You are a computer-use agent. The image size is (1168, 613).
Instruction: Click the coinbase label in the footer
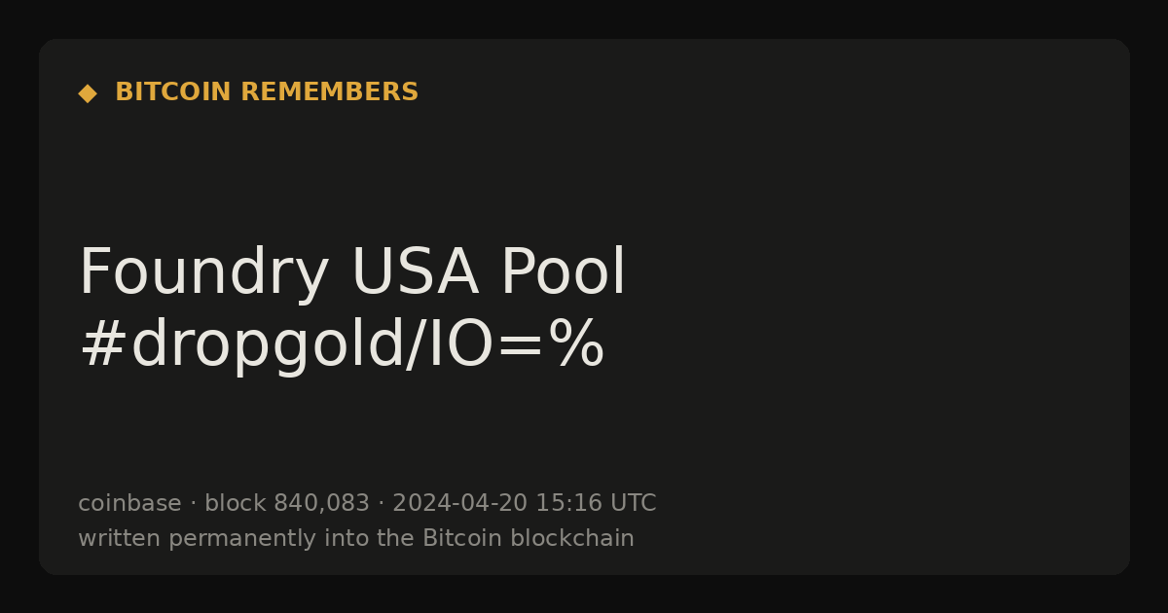click(129, 503)
